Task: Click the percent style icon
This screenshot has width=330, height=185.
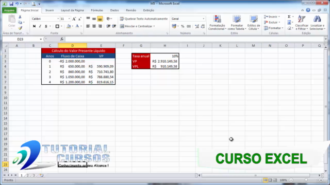Action: [183, 26]
